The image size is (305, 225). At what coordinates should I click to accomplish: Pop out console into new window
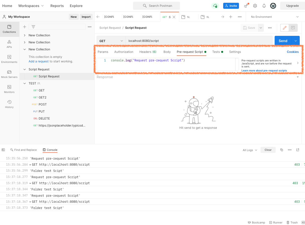click(x=298, y=150)
